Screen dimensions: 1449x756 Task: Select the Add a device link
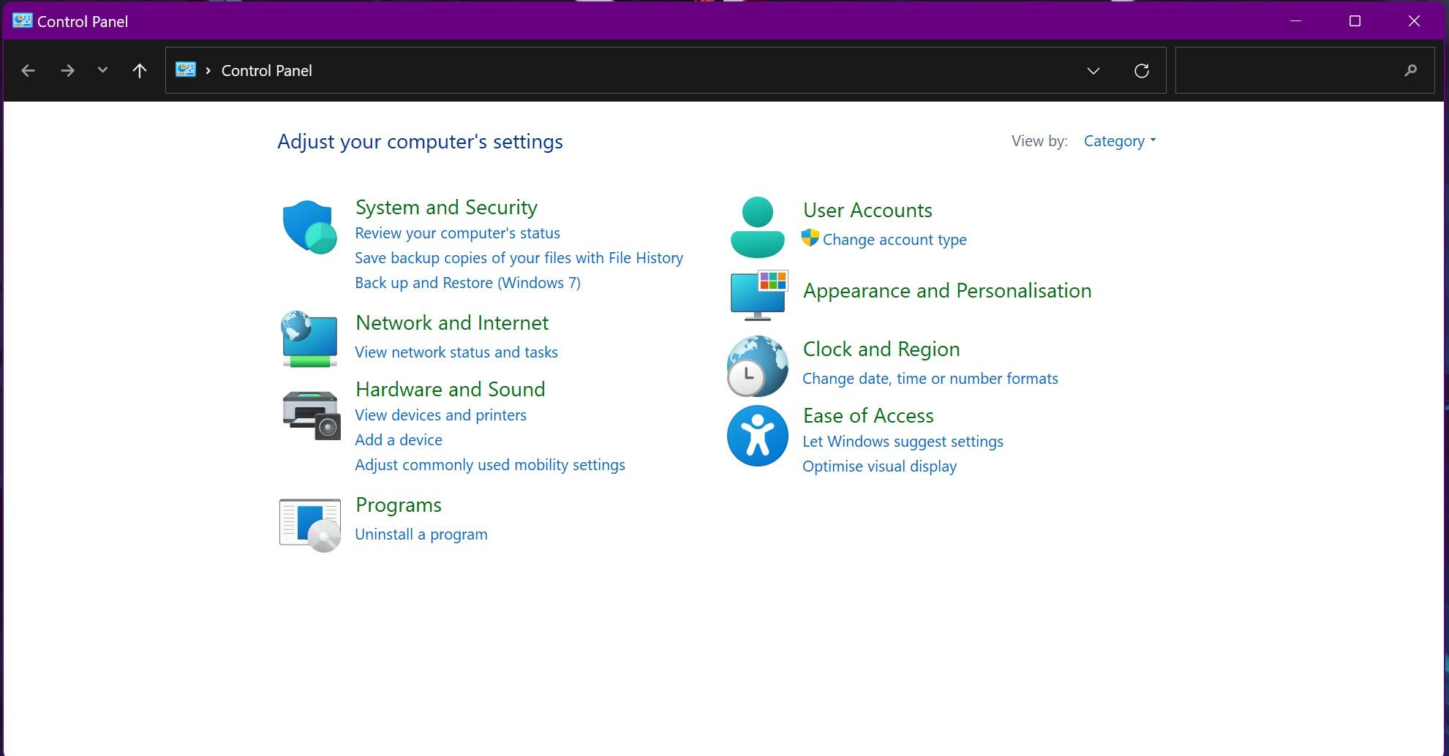coord(399,440)
